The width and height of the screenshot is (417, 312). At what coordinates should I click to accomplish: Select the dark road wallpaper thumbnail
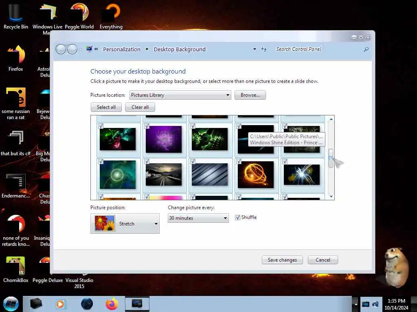(164, 174)
